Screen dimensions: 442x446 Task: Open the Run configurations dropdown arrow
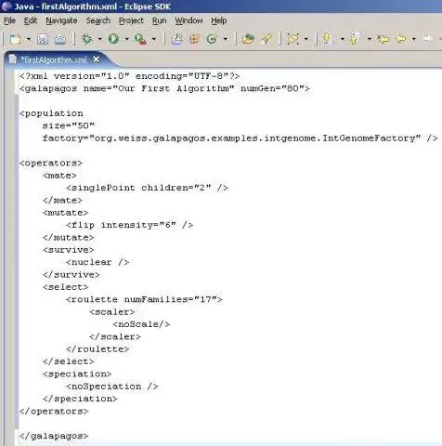(x=127, y=39)
